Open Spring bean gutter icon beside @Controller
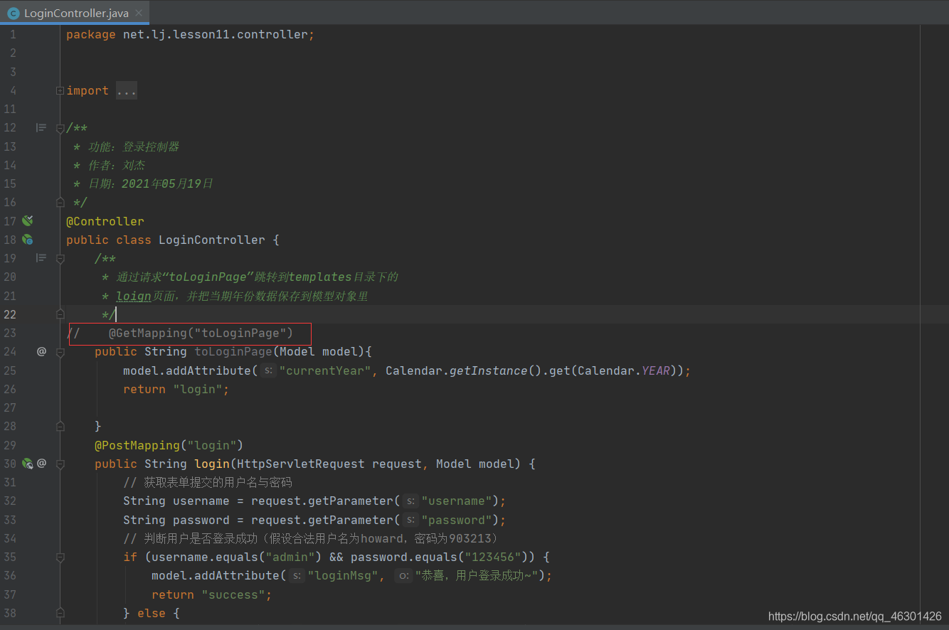This screenshot has height=630, width=949. point(27,221)
